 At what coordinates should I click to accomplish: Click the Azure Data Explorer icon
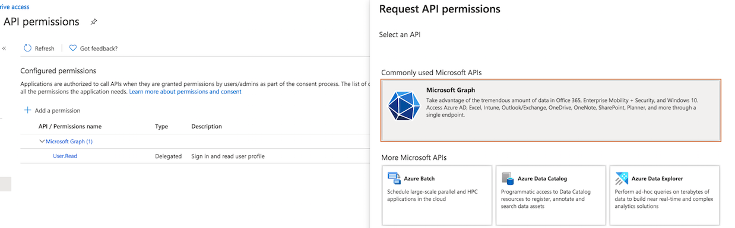click(x=622, y=178)
